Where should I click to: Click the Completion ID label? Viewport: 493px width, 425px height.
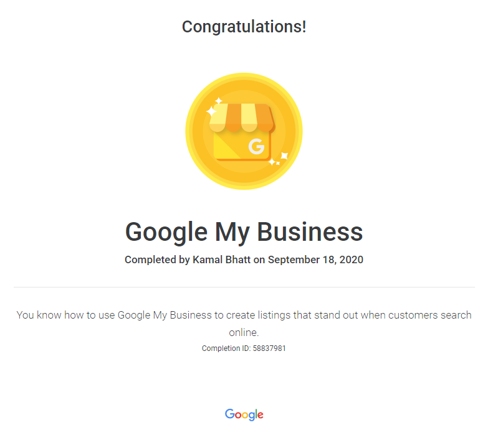226,348
